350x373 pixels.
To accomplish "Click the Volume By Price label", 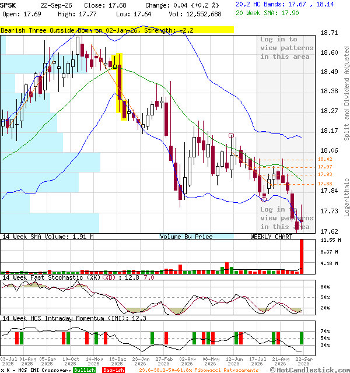I will click(x=186, y=237).
